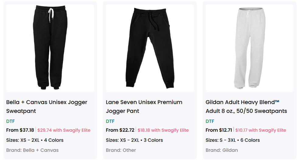The height and width of the screenshot is (160, 300).
Task: Select the $10.17 with Swagify Elite price
Action: coord(261,130)
